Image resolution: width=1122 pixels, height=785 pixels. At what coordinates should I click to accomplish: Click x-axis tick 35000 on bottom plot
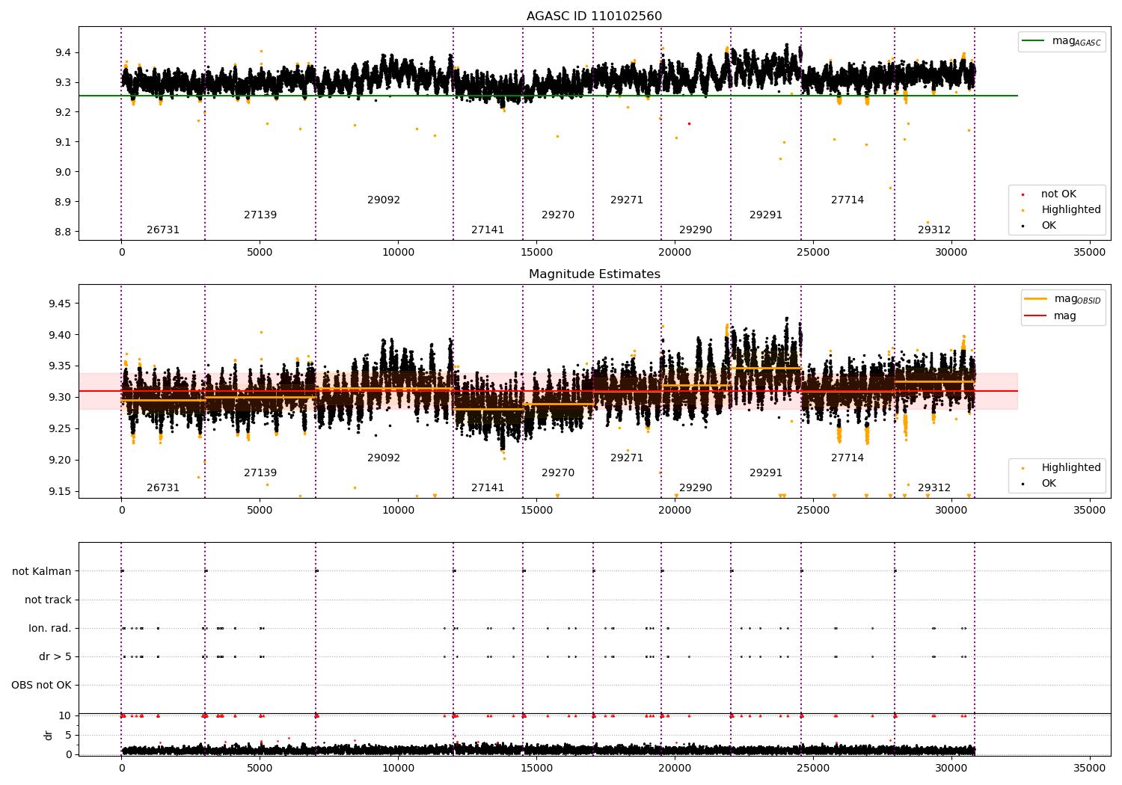[1089, 768]
